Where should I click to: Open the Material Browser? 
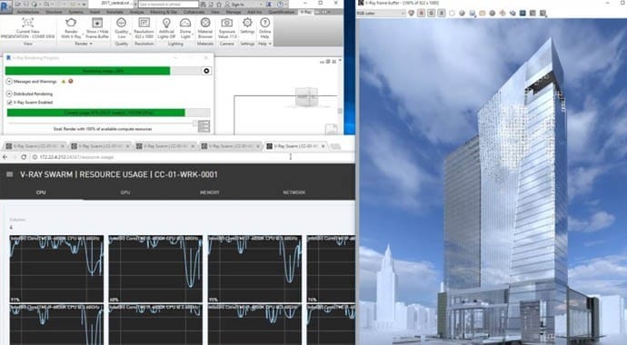pyautogui.click(x=205, y=23)
